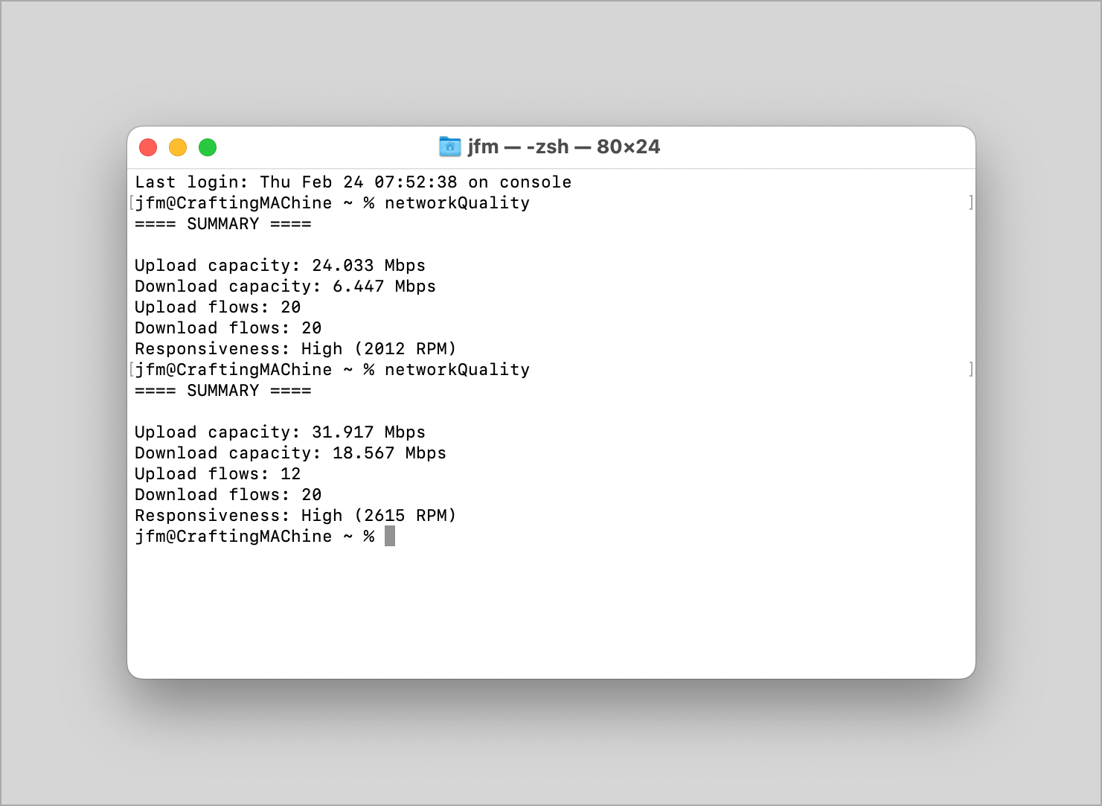Click the folder proxy icon in title bar
1102x806 pixels.
pos(450,147)
